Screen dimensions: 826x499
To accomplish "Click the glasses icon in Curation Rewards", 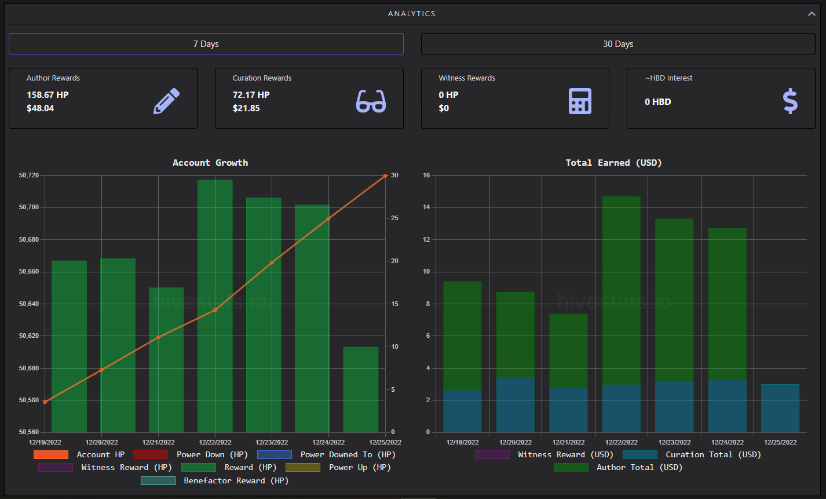I will (x=371, y=101).
